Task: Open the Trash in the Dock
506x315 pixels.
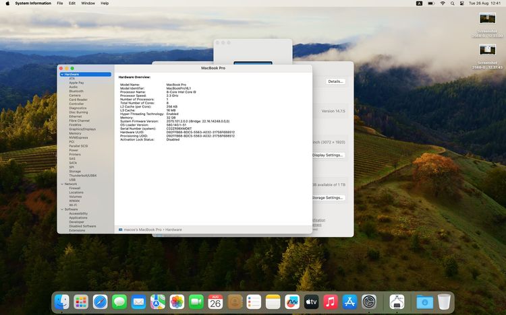Action: tap(444, 302)
